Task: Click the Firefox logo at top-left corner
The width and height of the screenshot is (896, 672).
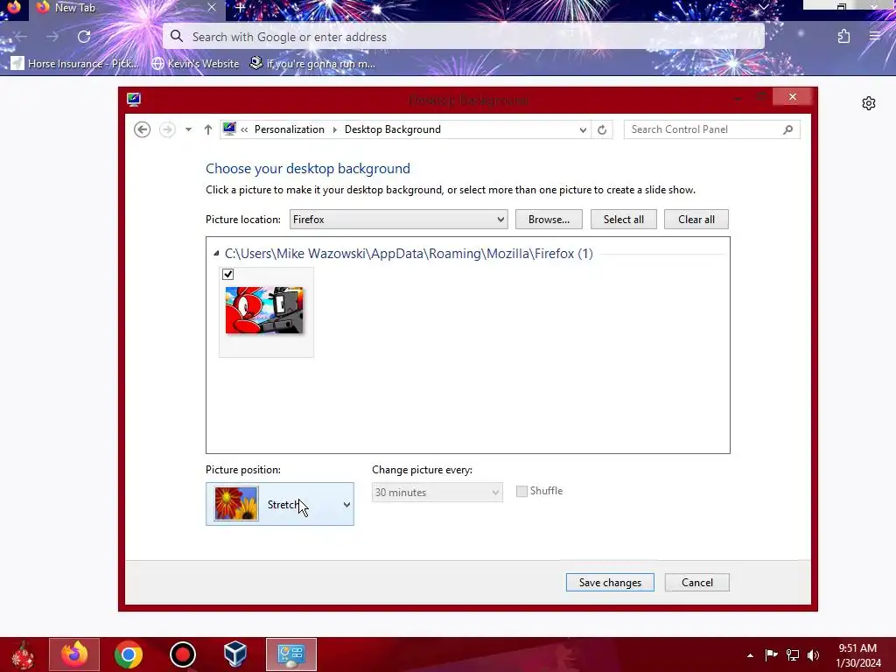Action: click(x=13, y=7)
